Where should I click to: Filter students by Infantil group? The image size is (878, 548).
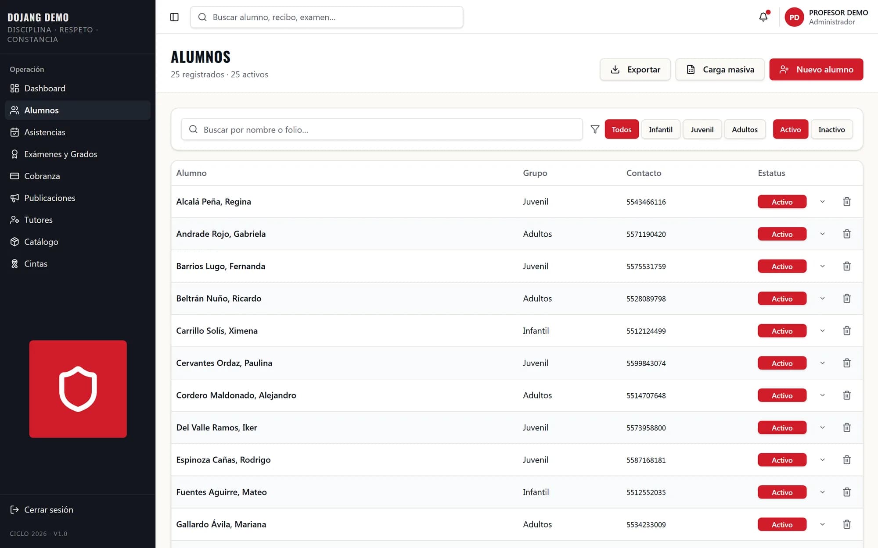click(x=661, y=129)
